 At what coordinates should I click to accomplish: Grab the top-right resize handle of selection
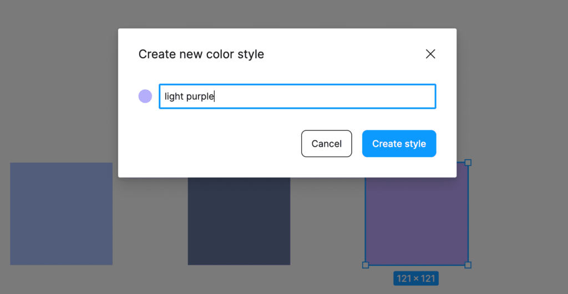pos(468,163)
